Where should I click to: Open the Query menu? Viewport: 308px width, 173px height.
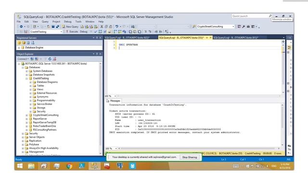coord(45,22)
